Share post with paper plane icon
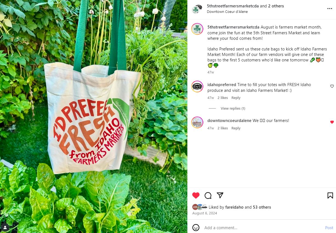The height and width of the screenshot is (233, 336). [x=220, y=195]
